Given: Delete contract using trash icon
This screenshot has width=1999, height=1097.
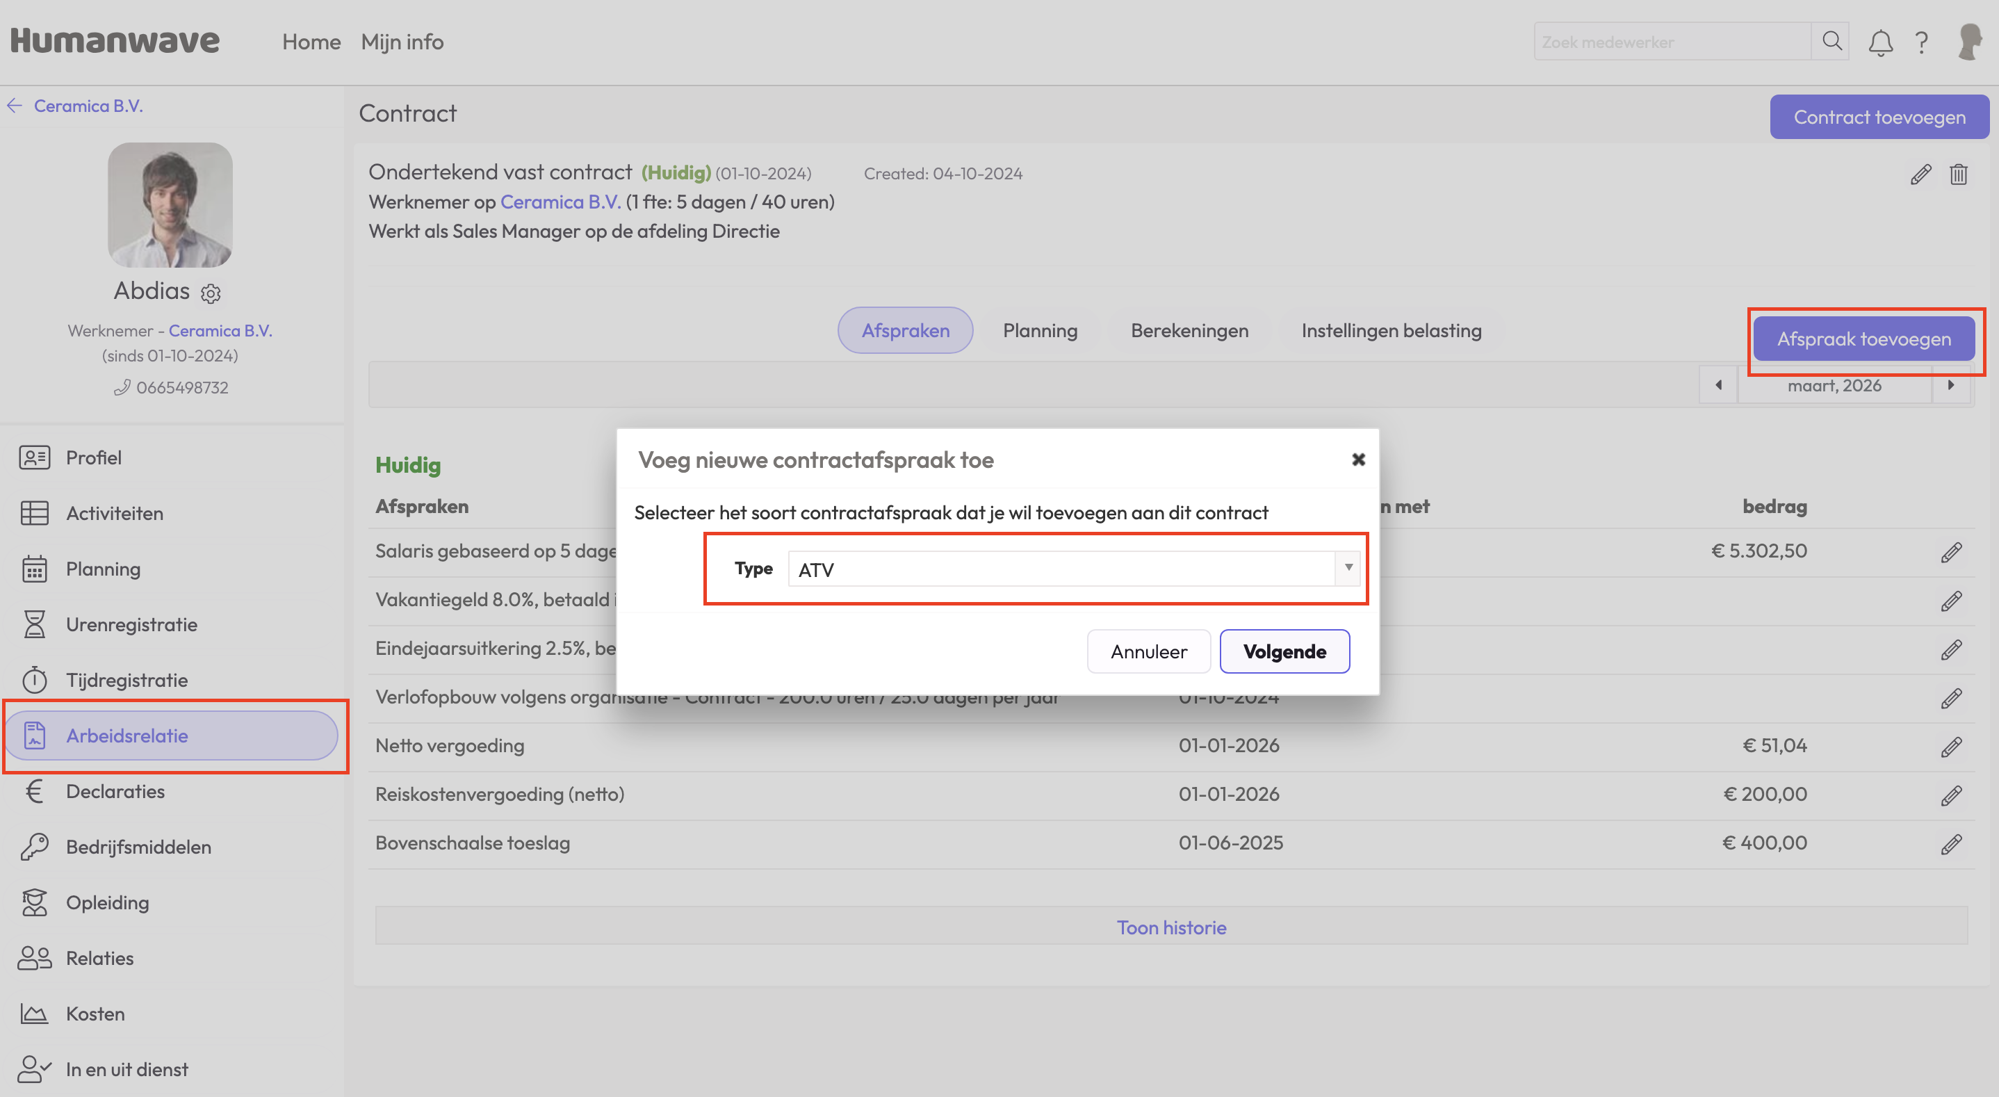Looking at the screenshot, I should (1958, 174).
